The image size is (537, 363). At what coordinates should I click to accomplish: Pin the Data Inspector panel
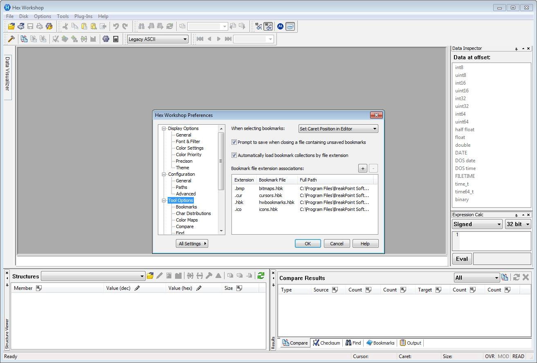point(517,49)
